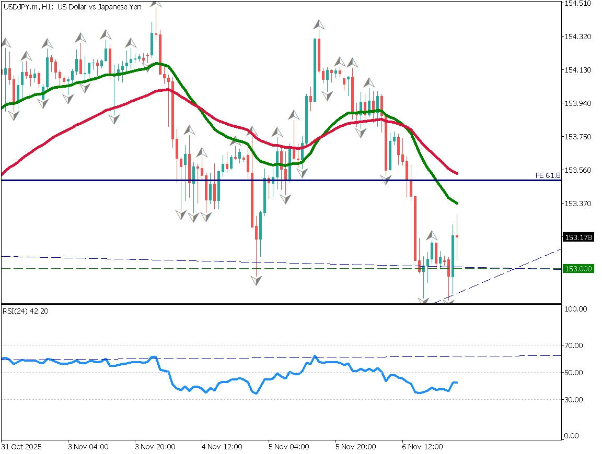Image resolution: width=602 pixels, height=454 pixels.
Task: Click the RSI(24) 42.20 indicator label
Action: point(25,311)
